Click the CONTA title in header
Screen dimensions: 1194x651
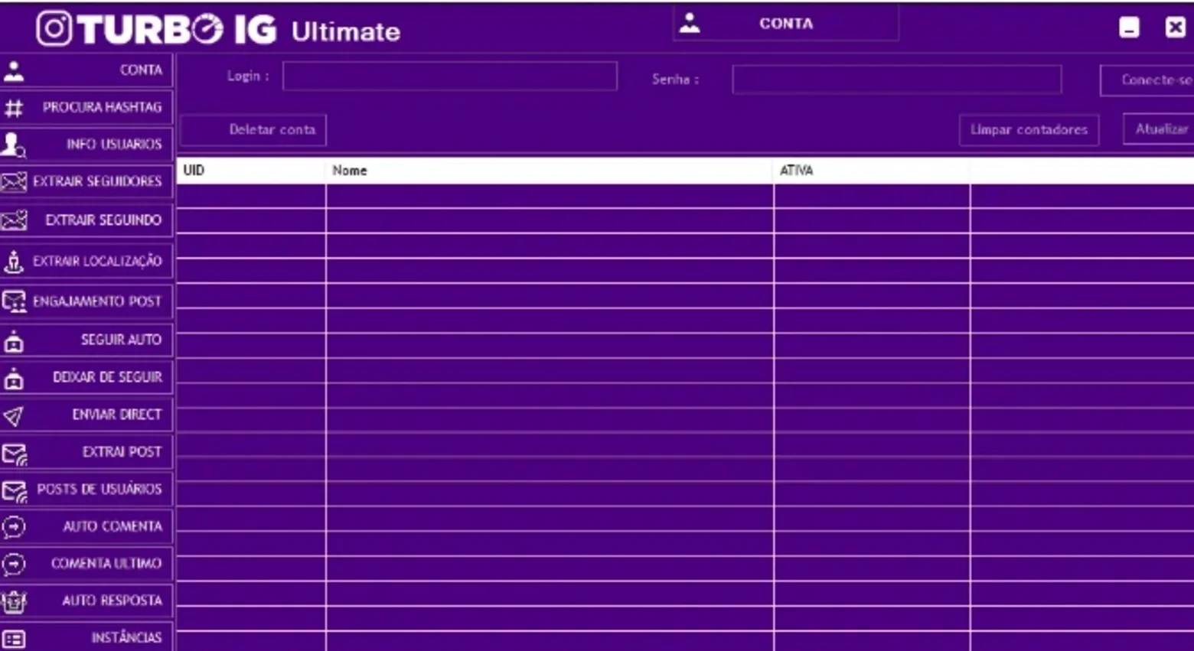[x=786, y=24]
